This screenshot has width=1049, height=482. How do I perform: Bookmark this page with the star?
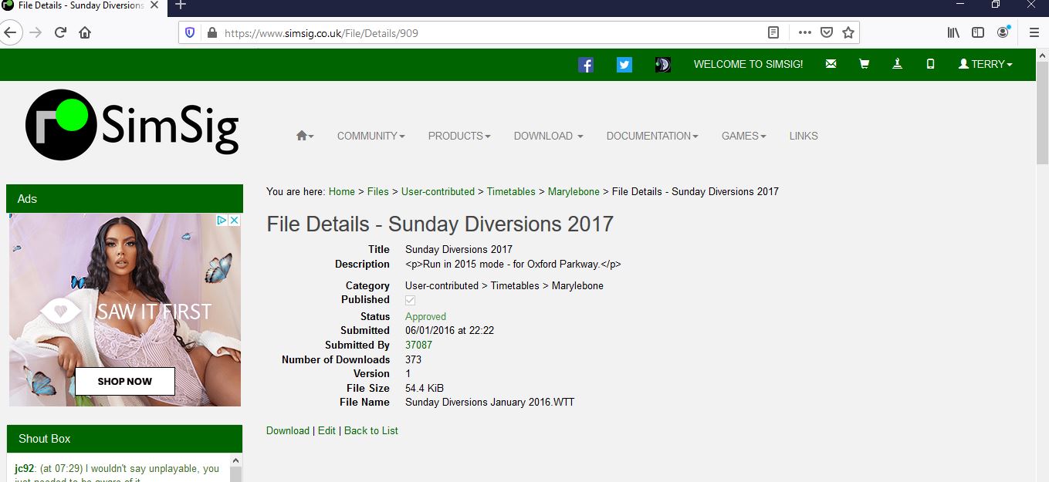[x=848, y=32]
